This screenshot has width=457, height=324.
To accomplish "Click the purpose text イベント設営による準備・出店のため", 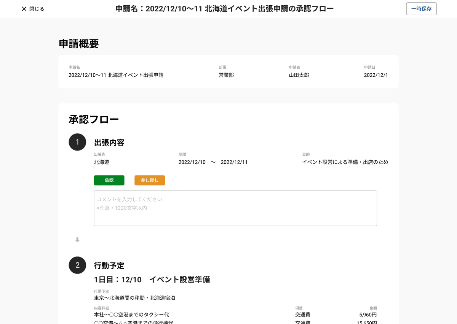I will pyautogui.click(x=345, y=162).
